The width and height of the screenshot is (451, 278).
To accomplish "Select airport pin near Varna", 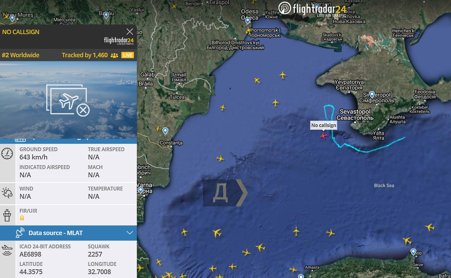I will (140, 190).
